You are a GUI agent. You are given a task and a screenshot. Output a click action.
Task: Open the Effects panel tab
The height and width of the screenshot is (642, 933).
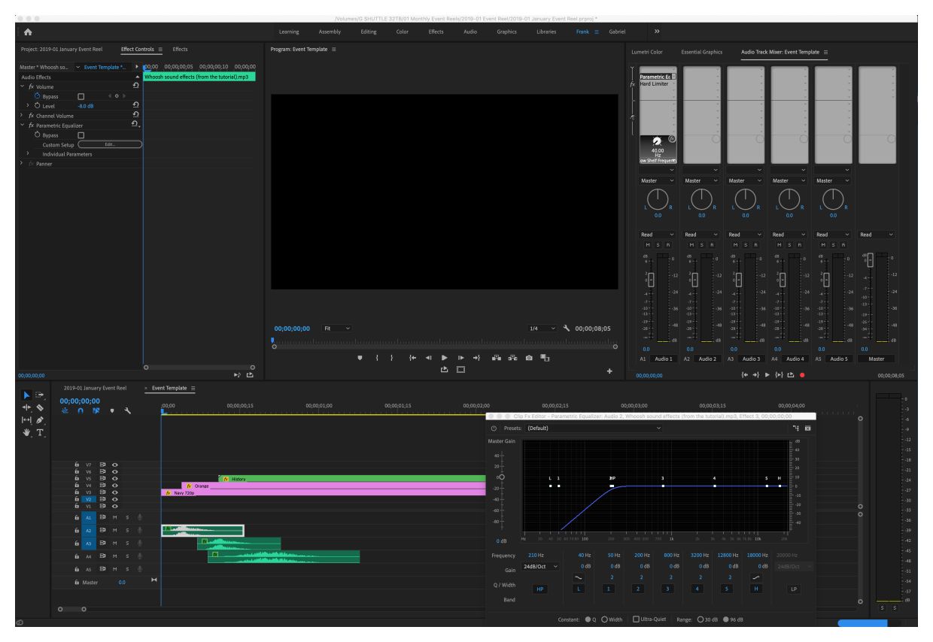181,49
